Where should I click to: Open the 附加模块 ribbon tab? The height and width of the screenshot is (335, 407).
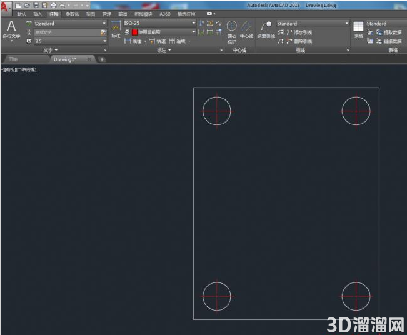[x=143, y=14]
